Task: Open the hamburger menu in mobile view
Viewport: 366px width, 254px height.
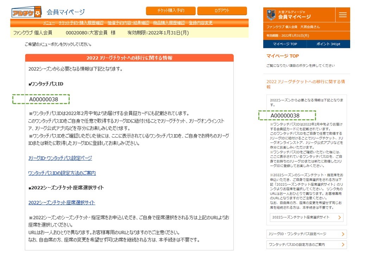Action: [343, 15]
